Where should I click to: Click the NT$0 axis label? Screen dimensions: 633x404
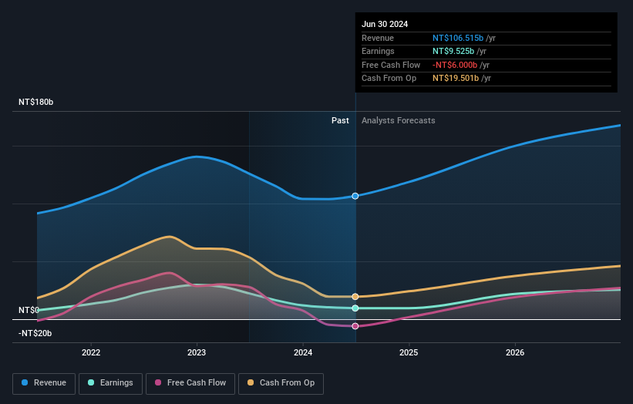point(29,311)
